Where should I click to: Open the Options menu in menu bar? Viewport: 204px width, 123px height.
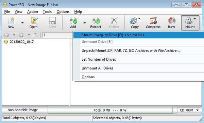(x=63, y=12)
